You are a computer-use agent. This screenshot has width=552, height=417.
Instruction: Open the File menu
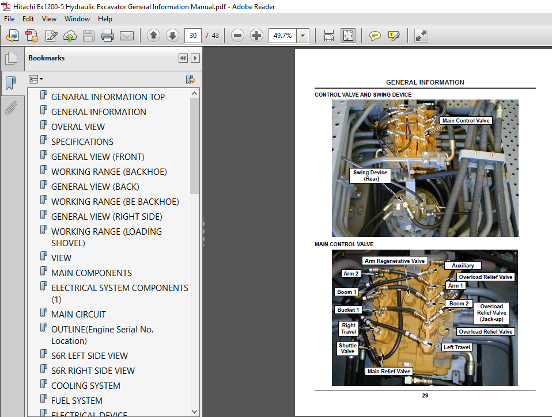(9, 19)
